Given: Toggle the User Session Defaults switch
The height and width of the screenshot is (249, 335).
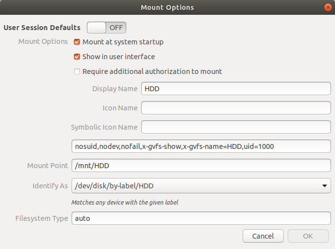Looking at the screenshot, I should pyautogui.click(x=107, y=28).
